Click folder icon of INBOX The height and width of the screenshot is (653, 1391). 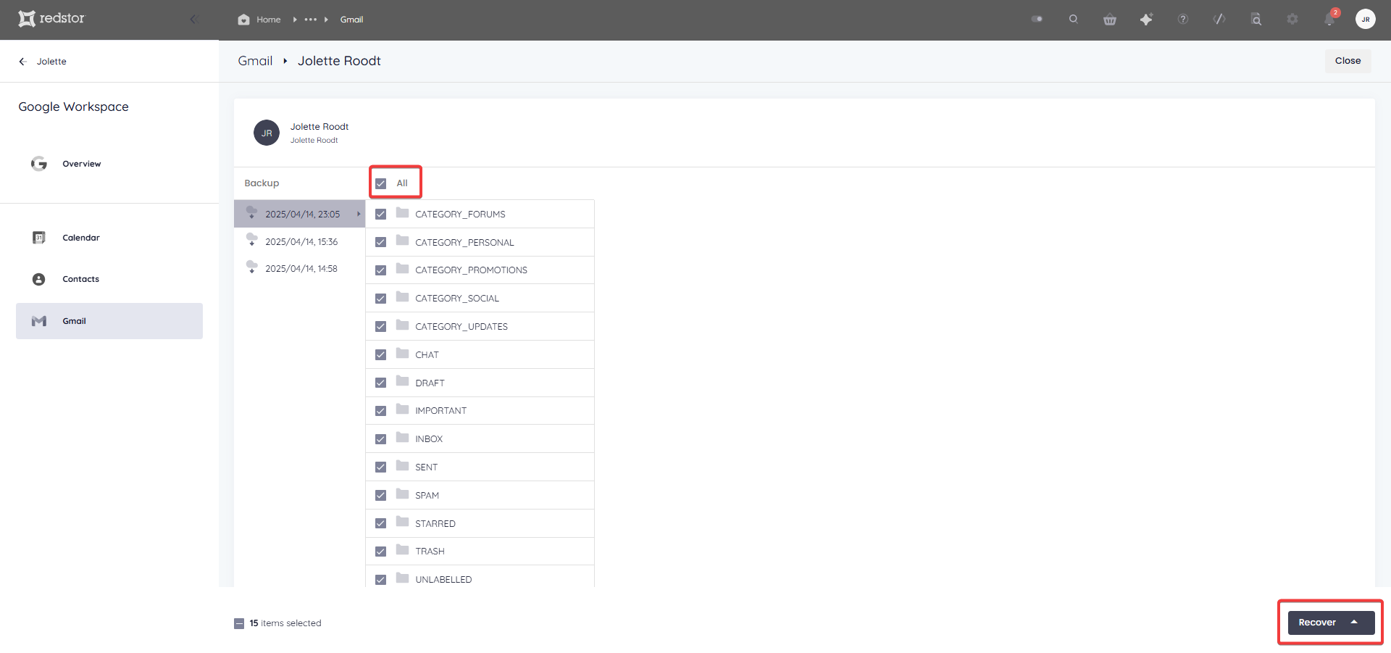click(403, 438)
